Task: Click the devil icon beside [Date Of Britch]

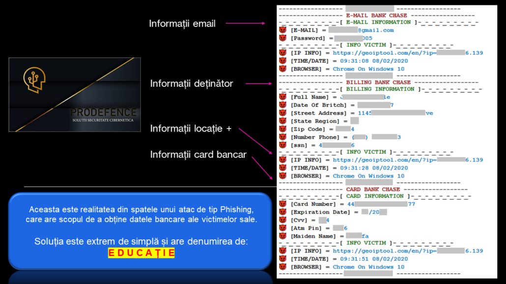Action: (x=282, y=105)
